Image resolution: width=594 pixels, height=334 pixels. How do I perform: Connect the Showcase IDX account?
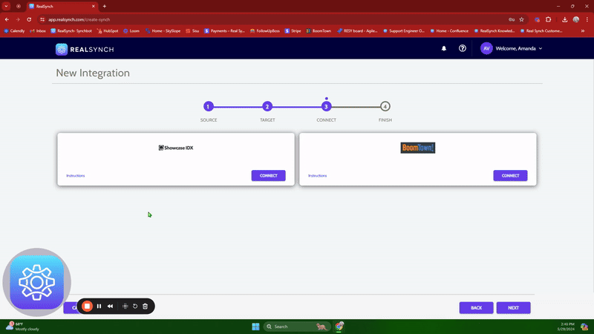coord(268,176)
